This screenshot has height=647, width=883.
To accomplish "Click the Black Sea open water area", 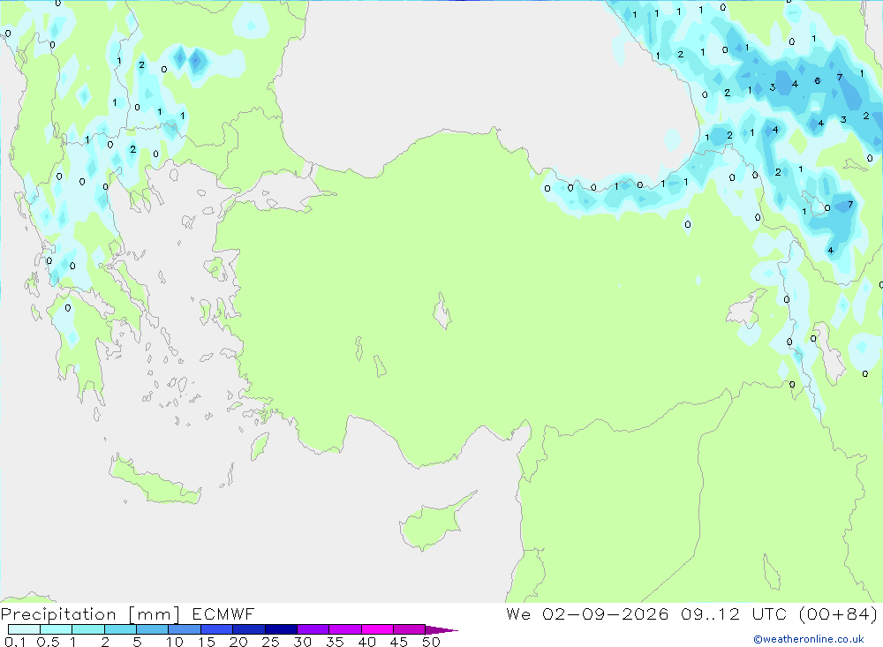I will coord(479,73).
